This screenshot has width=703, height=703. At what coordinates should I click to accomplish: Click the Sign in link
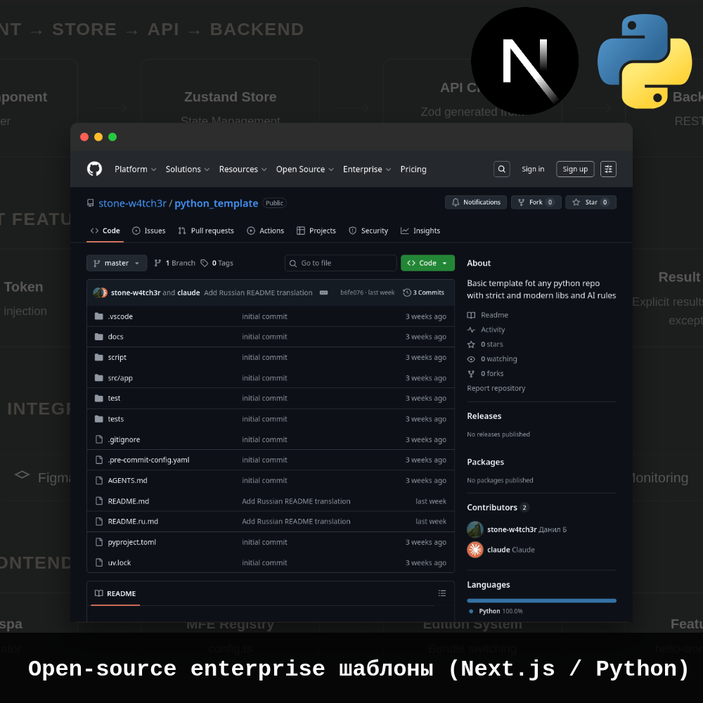[x=533, y=169]
